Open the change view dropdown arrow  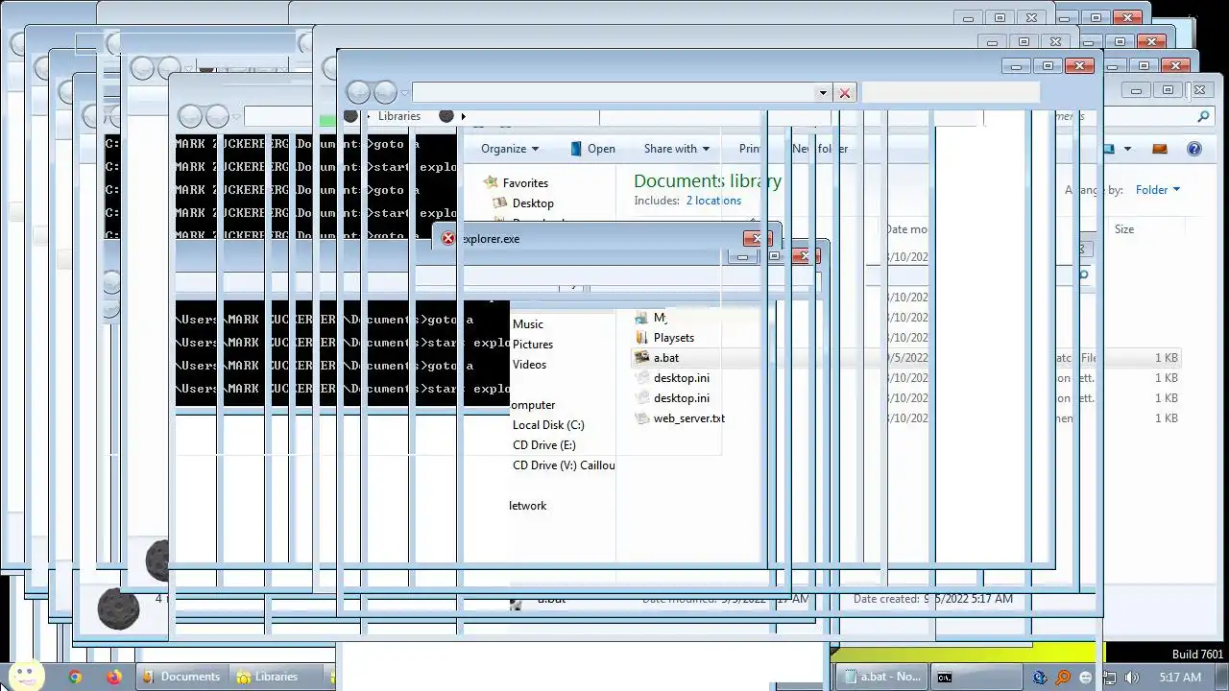click(x=1127, y=149)
